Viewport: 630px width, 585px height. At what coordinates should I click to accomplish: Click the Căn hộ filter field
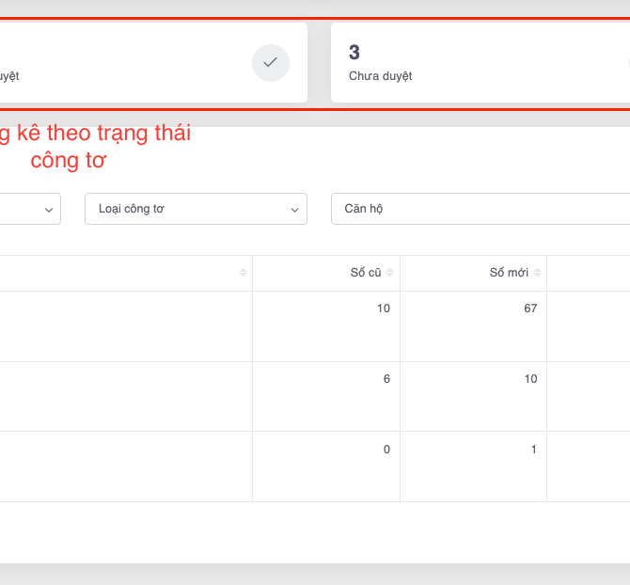point(480,209)
